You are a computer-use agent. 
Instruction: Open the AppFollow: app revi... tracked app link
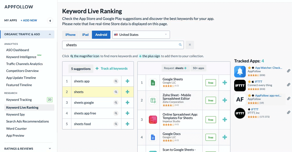pos(268,95)
